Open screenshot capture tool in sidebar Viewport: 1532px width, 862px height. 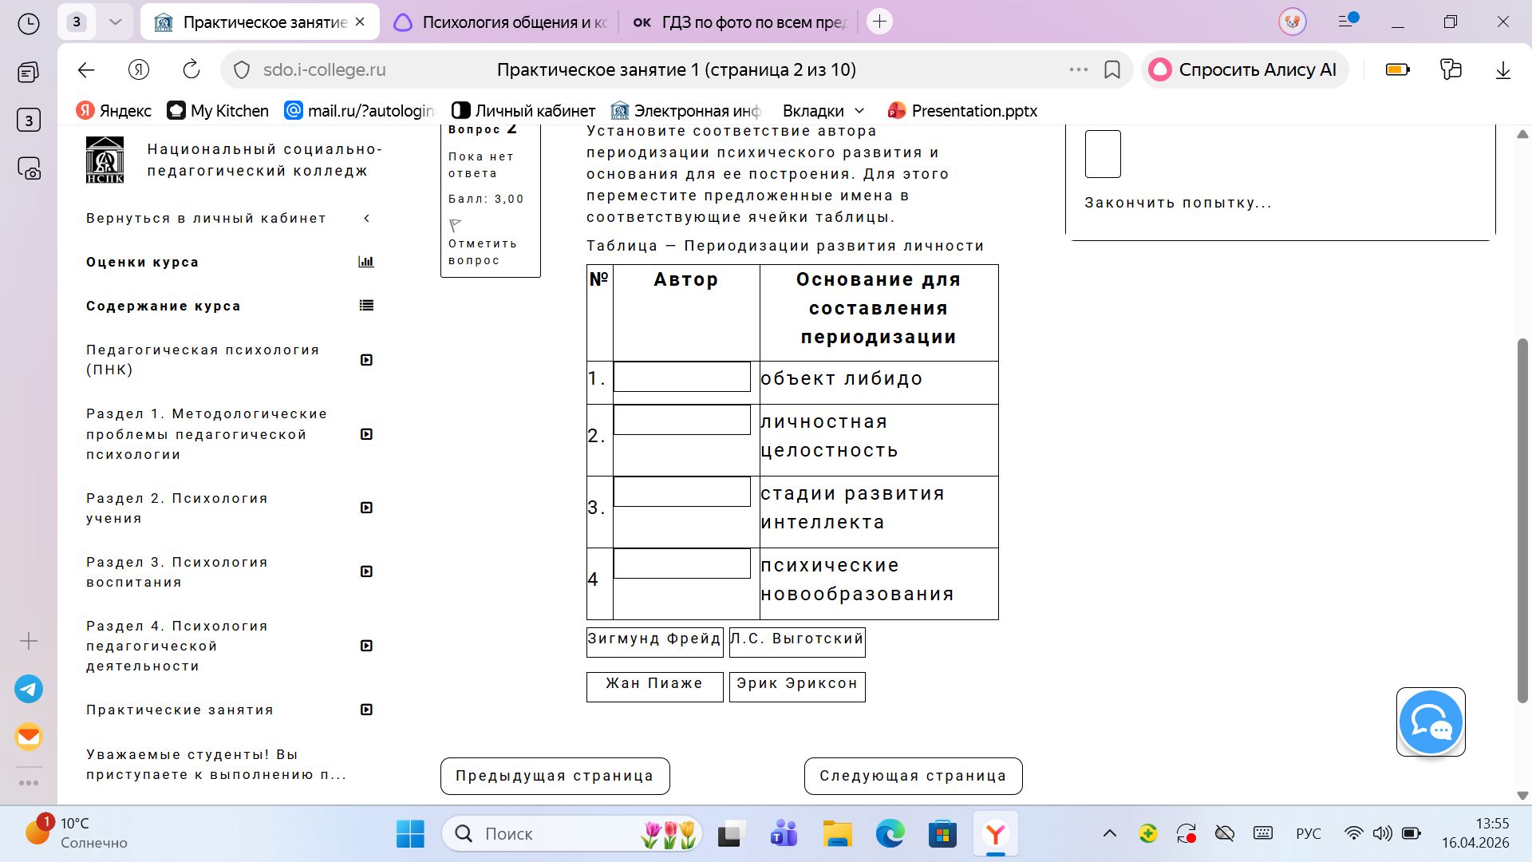(x=29, y=168)
